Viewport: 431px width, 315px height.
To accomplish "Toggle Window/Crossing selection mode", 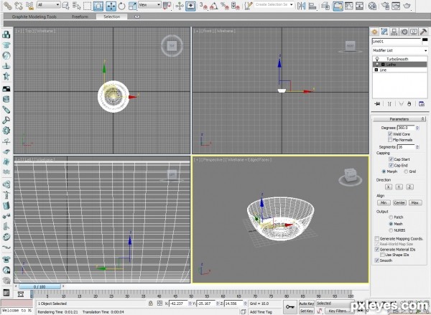I will pyautogui.click(x=98, y=6).
